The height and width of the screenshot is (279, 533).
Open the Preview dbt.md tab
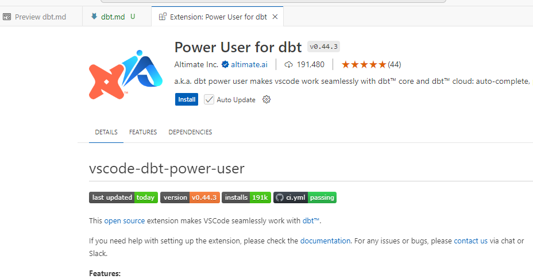(x=40, y=17)
